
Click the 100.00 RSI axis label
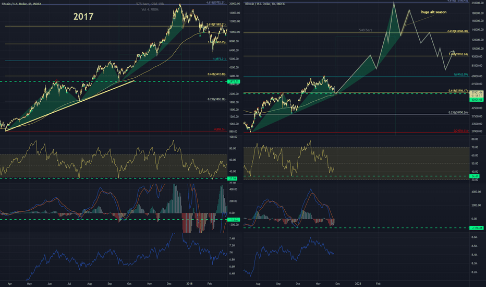234,137
